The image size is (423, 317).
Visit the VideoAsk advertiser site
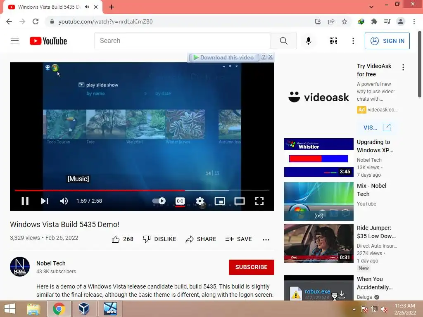(x=377, y=128)
